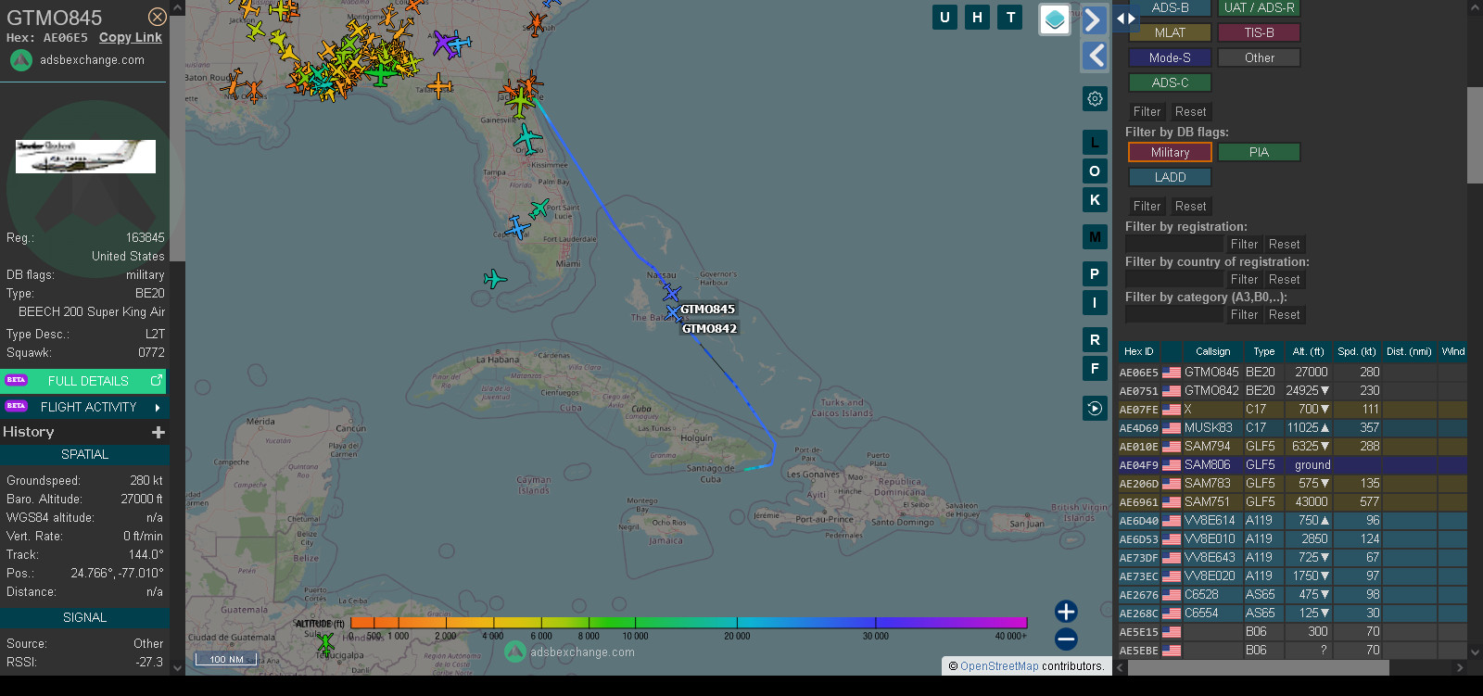
Task: Toggle the I map option
Action: coord(1095,303)
